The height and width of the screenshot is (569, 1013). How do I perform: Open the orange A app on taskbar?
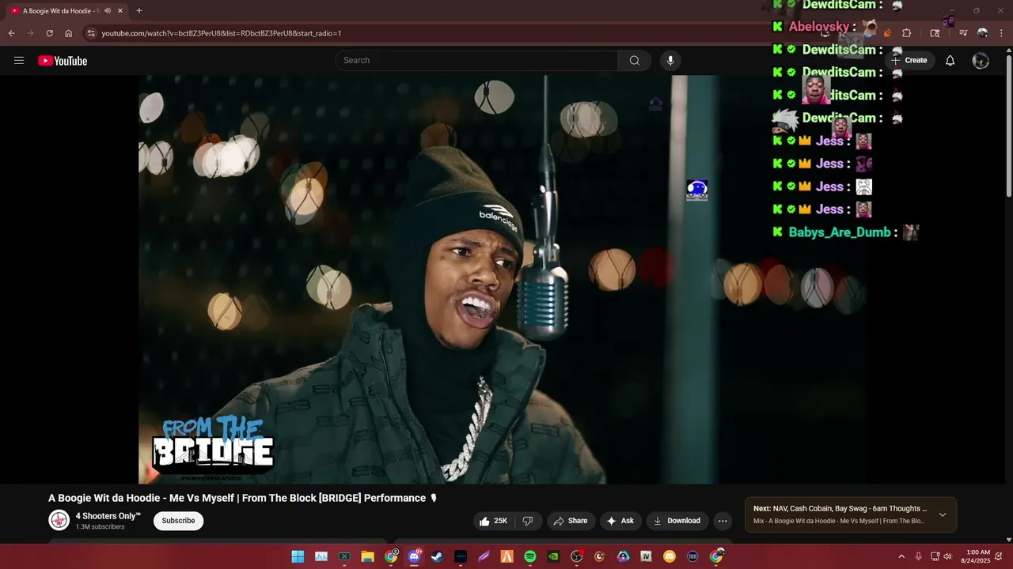[506, 556]
